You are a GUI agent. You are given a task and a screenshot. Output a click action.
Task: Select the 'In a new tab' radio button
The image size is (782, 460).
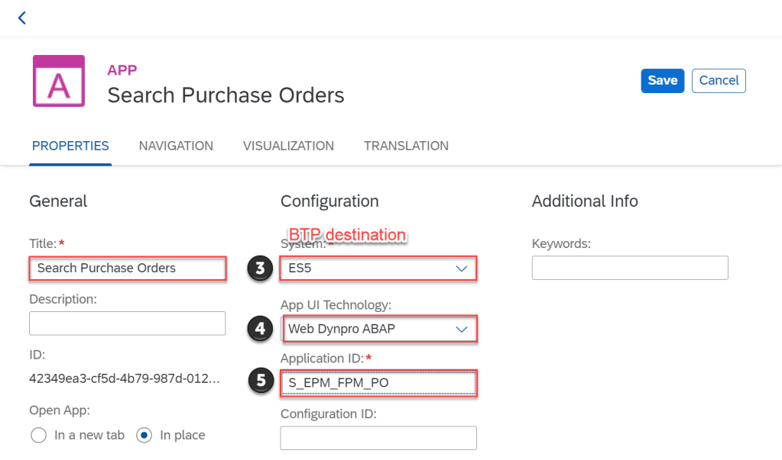coord(39,435)
